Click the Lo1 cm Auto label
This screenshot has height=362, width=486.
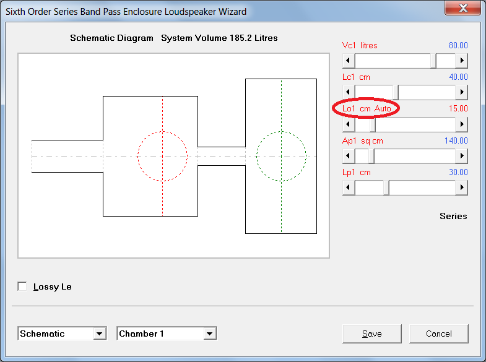point(367,108)
